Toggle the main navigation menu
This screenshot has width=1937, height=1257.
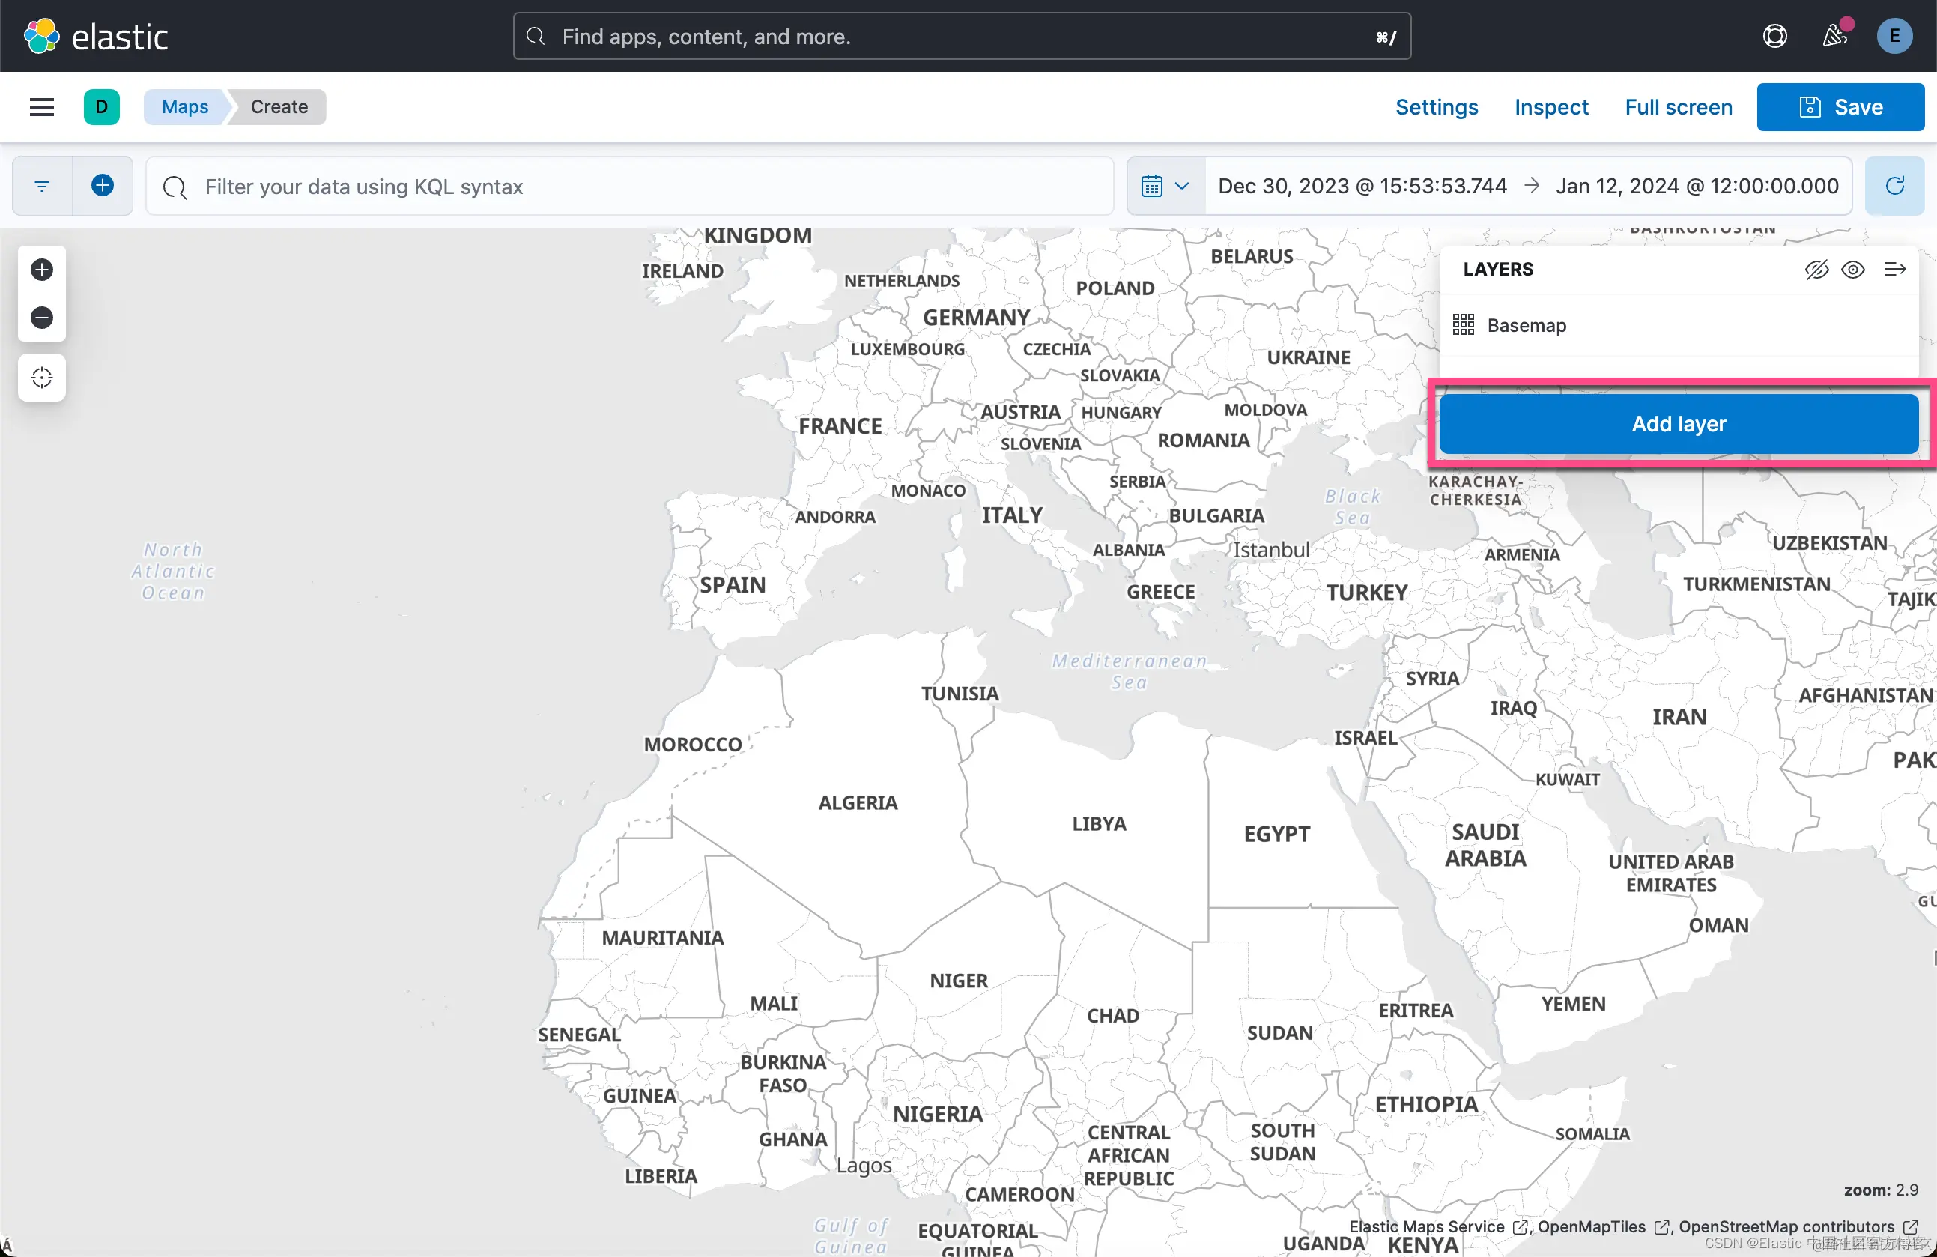click(41, 107)
